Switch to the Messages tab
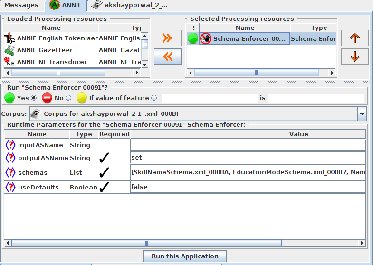This screenshot has width=373, height=265. click(x=22, y=5)
